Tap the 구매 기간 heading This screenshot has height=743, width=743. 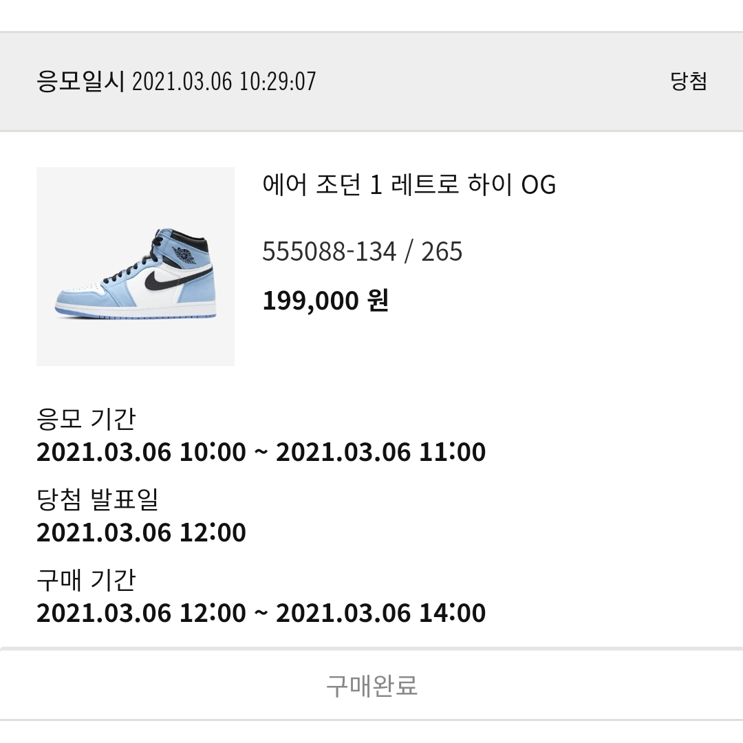pyautogui.click(x=86, y=579)
